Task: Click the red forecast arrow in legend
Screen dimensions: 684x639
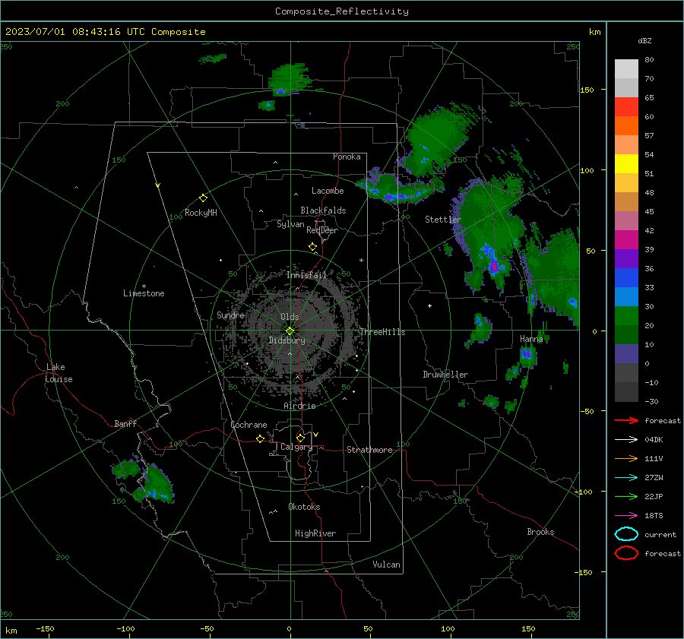Action: click(x=626, y=420)
